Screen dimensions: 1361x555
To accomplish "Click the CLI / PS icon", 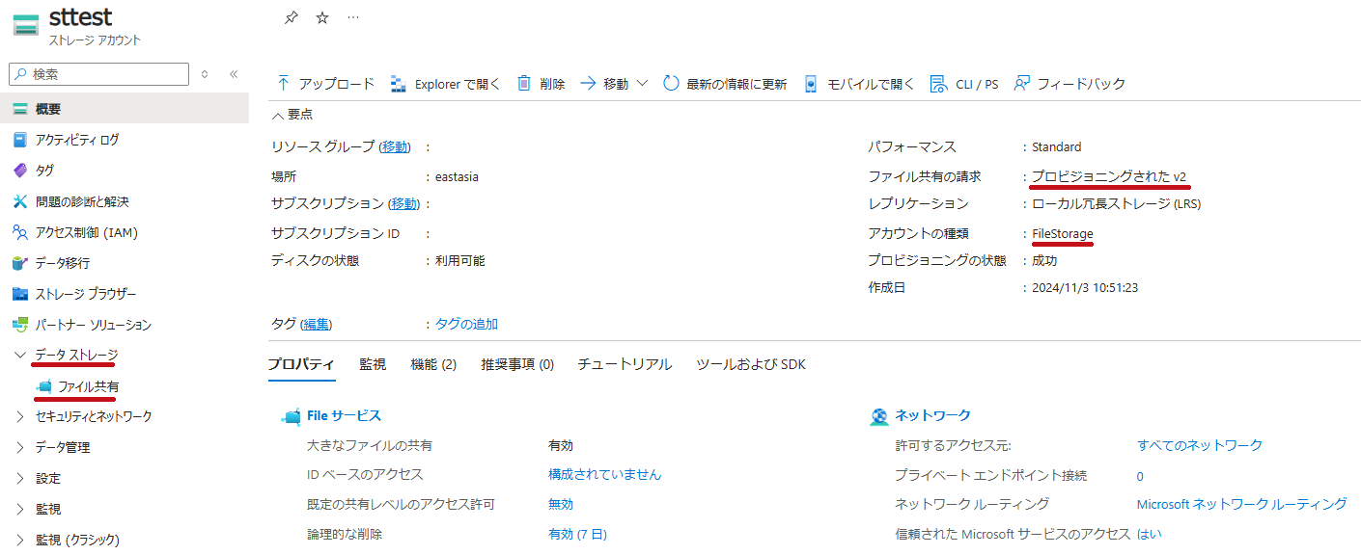I will 938,84.
